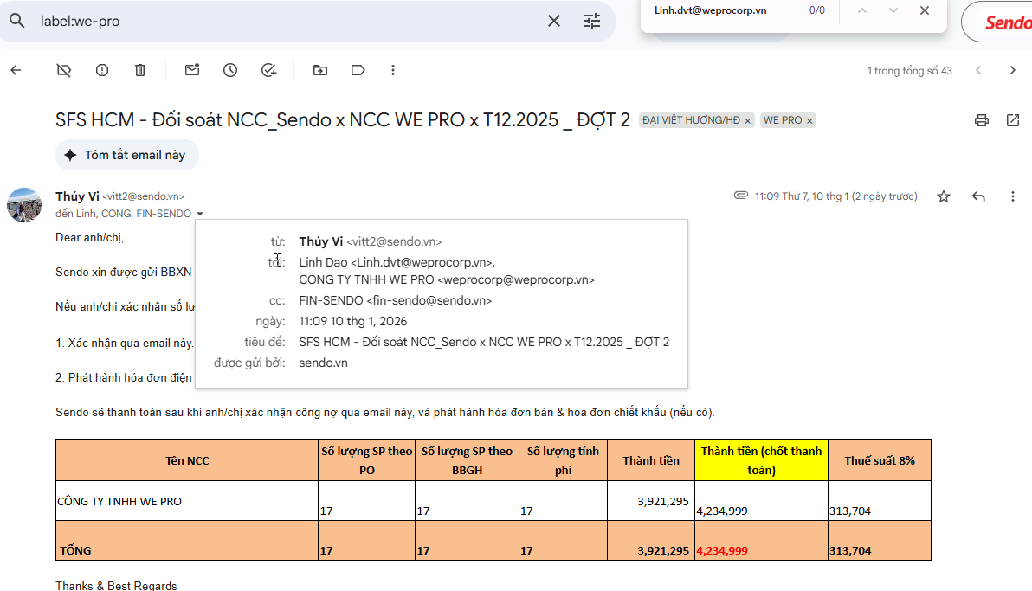Click the Sendo logo at top right

1007,22
